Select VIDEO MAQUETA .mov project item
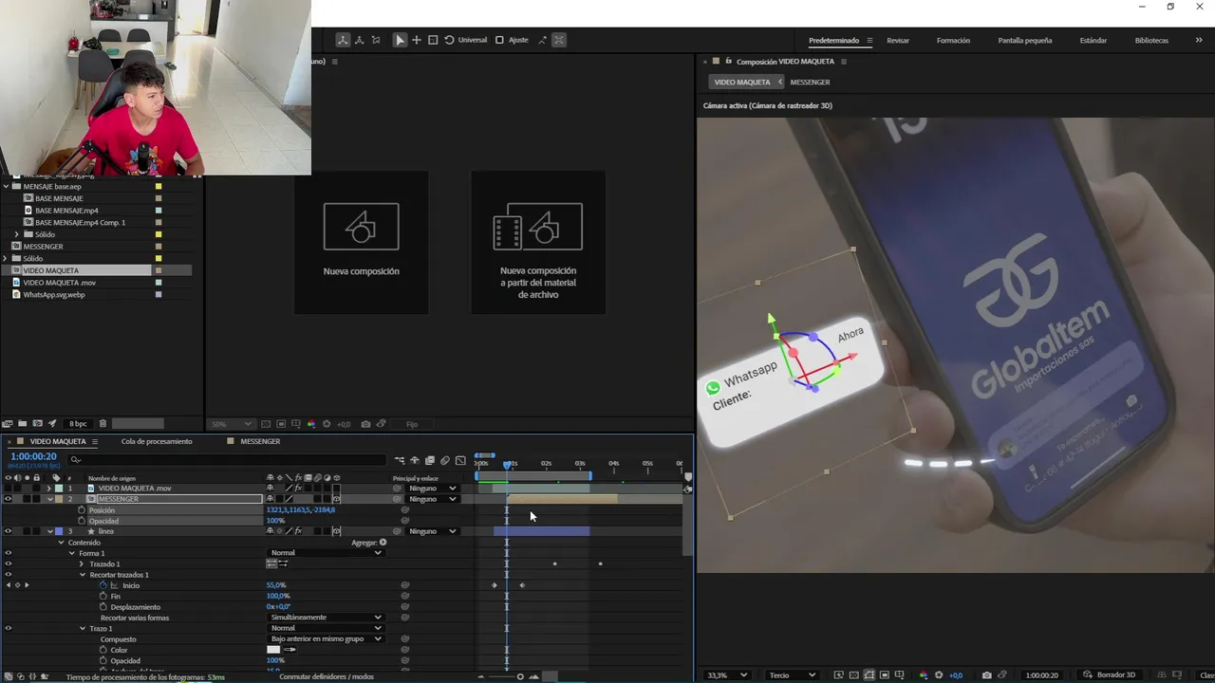The image size is (1215, 683). [59, 283]
